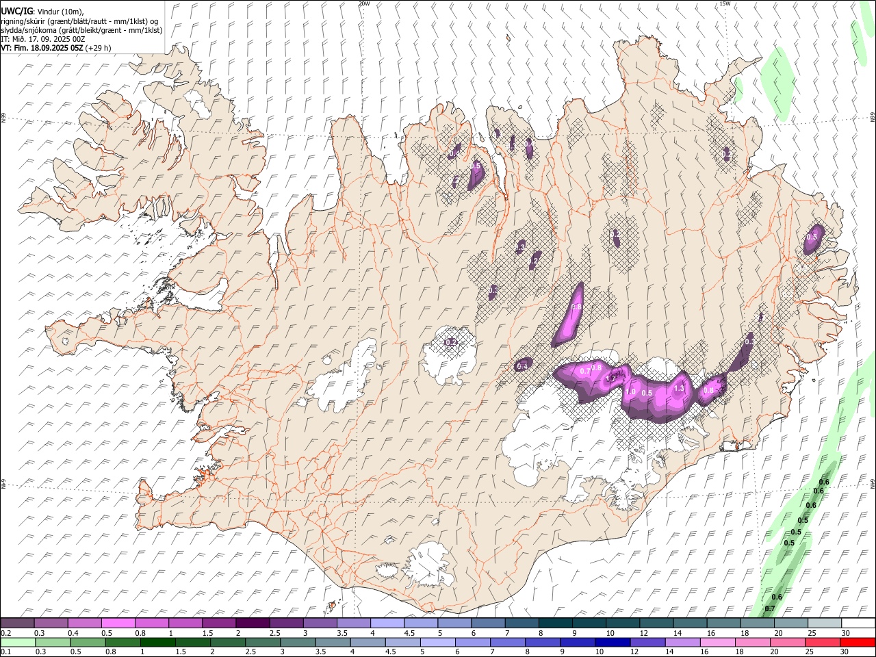Click the '1.3' snowfall value on map
The height and width of the screenshot is (657, 876).
[x=679, y=388]
